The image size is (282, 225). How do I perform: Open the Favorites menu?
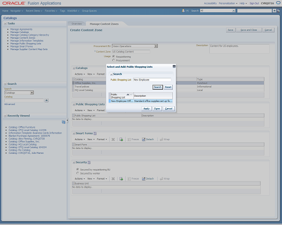(51, 11)
